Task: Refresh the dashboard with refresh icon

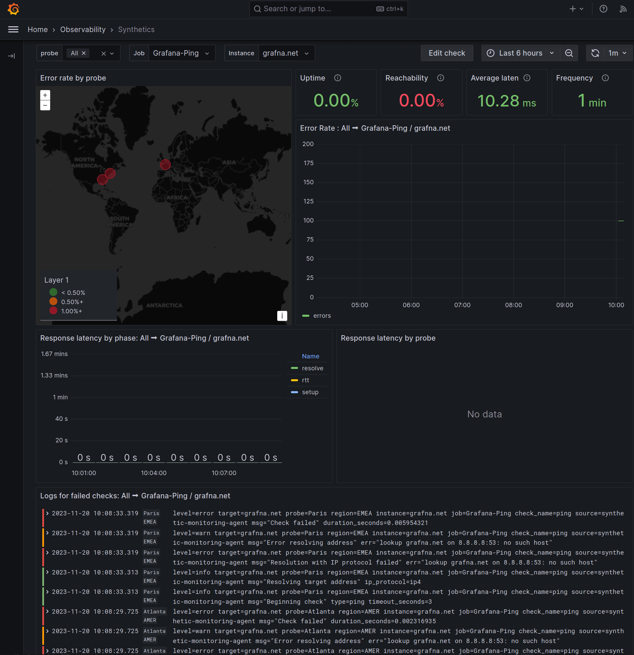Action: [595, 53]
